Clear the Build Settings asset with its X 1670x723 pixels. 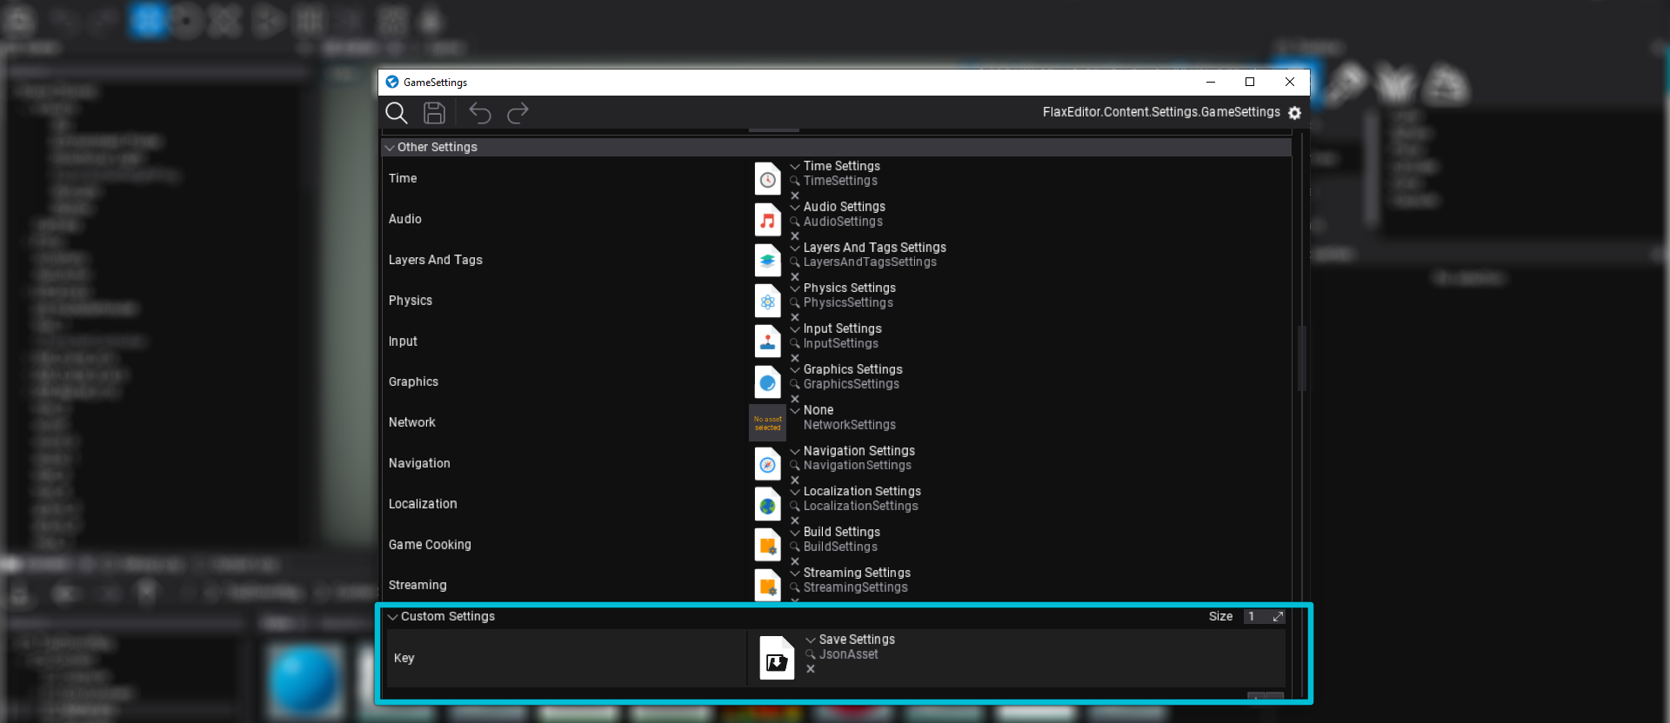(x=795, y=561)
